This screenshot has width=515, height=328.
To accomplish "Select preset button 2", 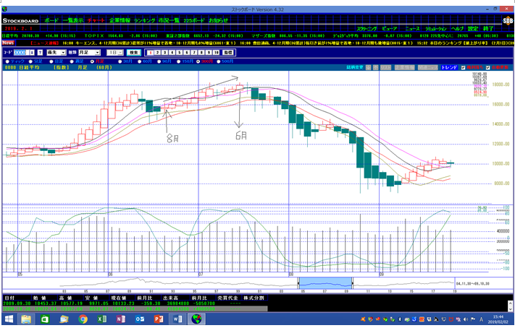I will point(157,53).
